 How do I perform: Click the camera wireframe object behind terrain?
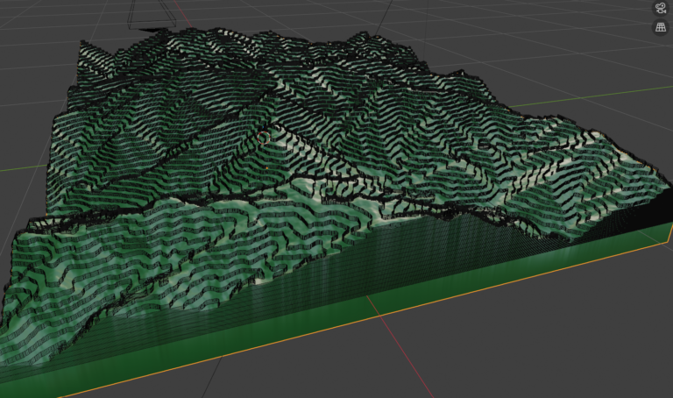[152, 15]
